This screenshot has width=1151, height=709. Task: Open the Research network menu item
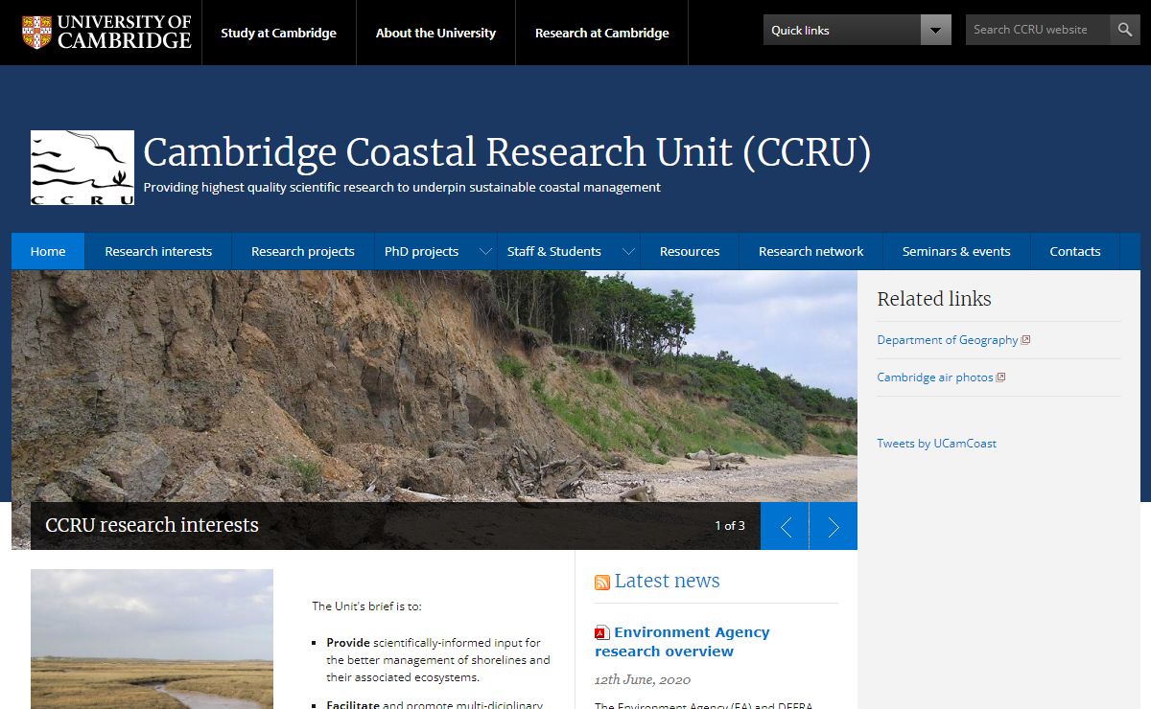811,251
